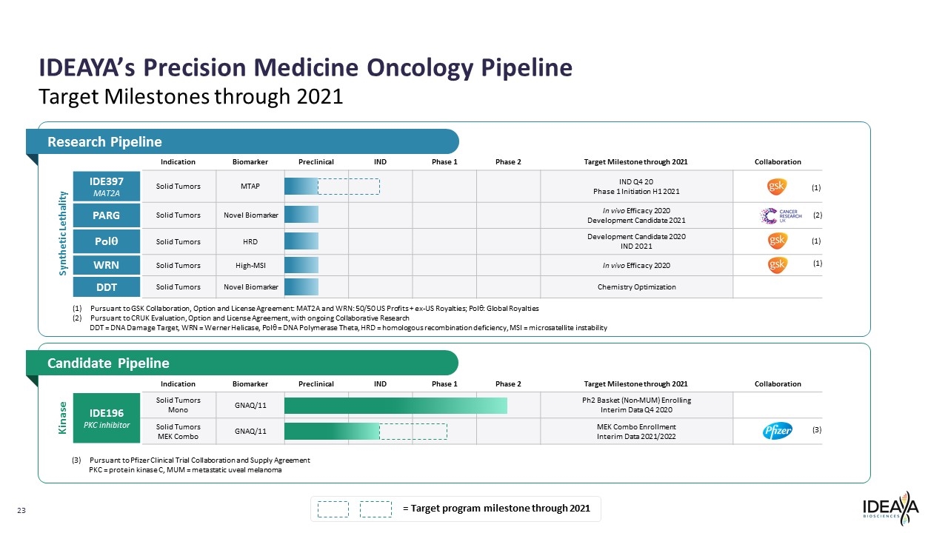Viewport: 948px width, 533px height.
Task: Click the GSK logo in the WRN row
Action: (x=777, y=264)
